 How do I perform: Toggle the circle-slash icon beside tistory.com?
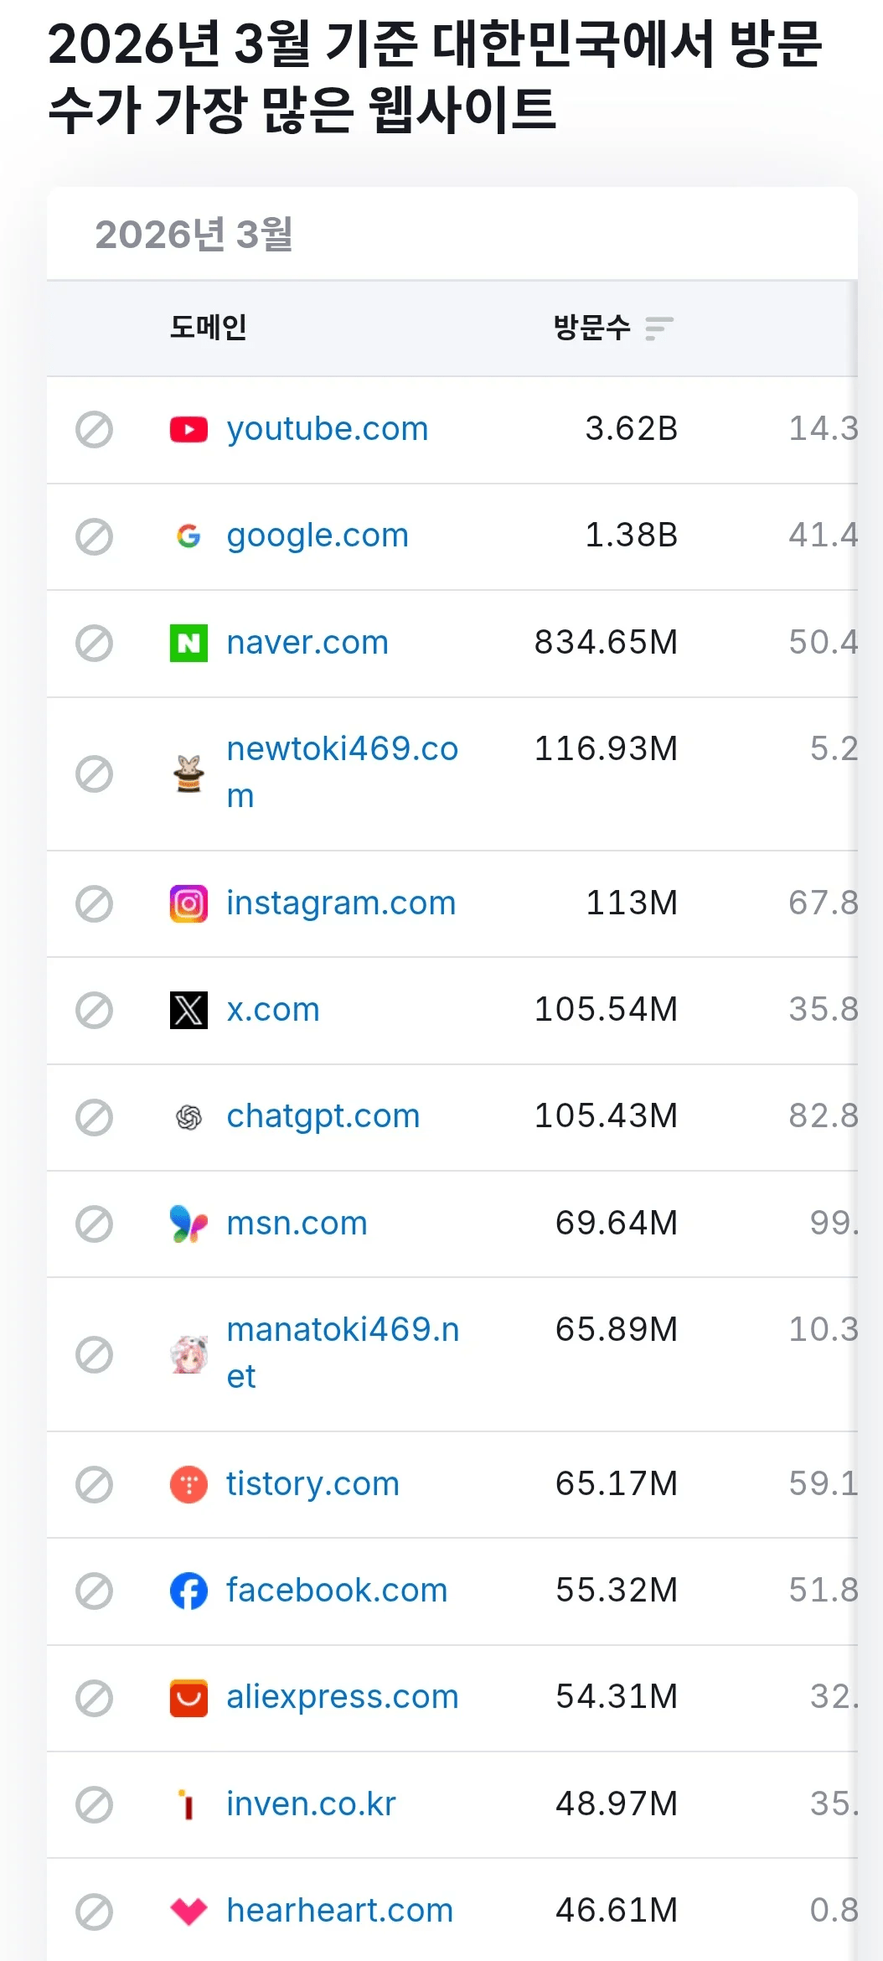coord(94,1484)
